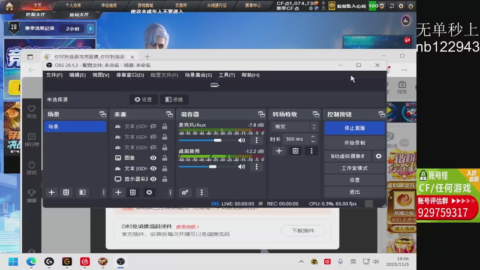Pop out the 来源 dock panel
Viewport: 480px width, 270px height.
click(x=169, y=114)
